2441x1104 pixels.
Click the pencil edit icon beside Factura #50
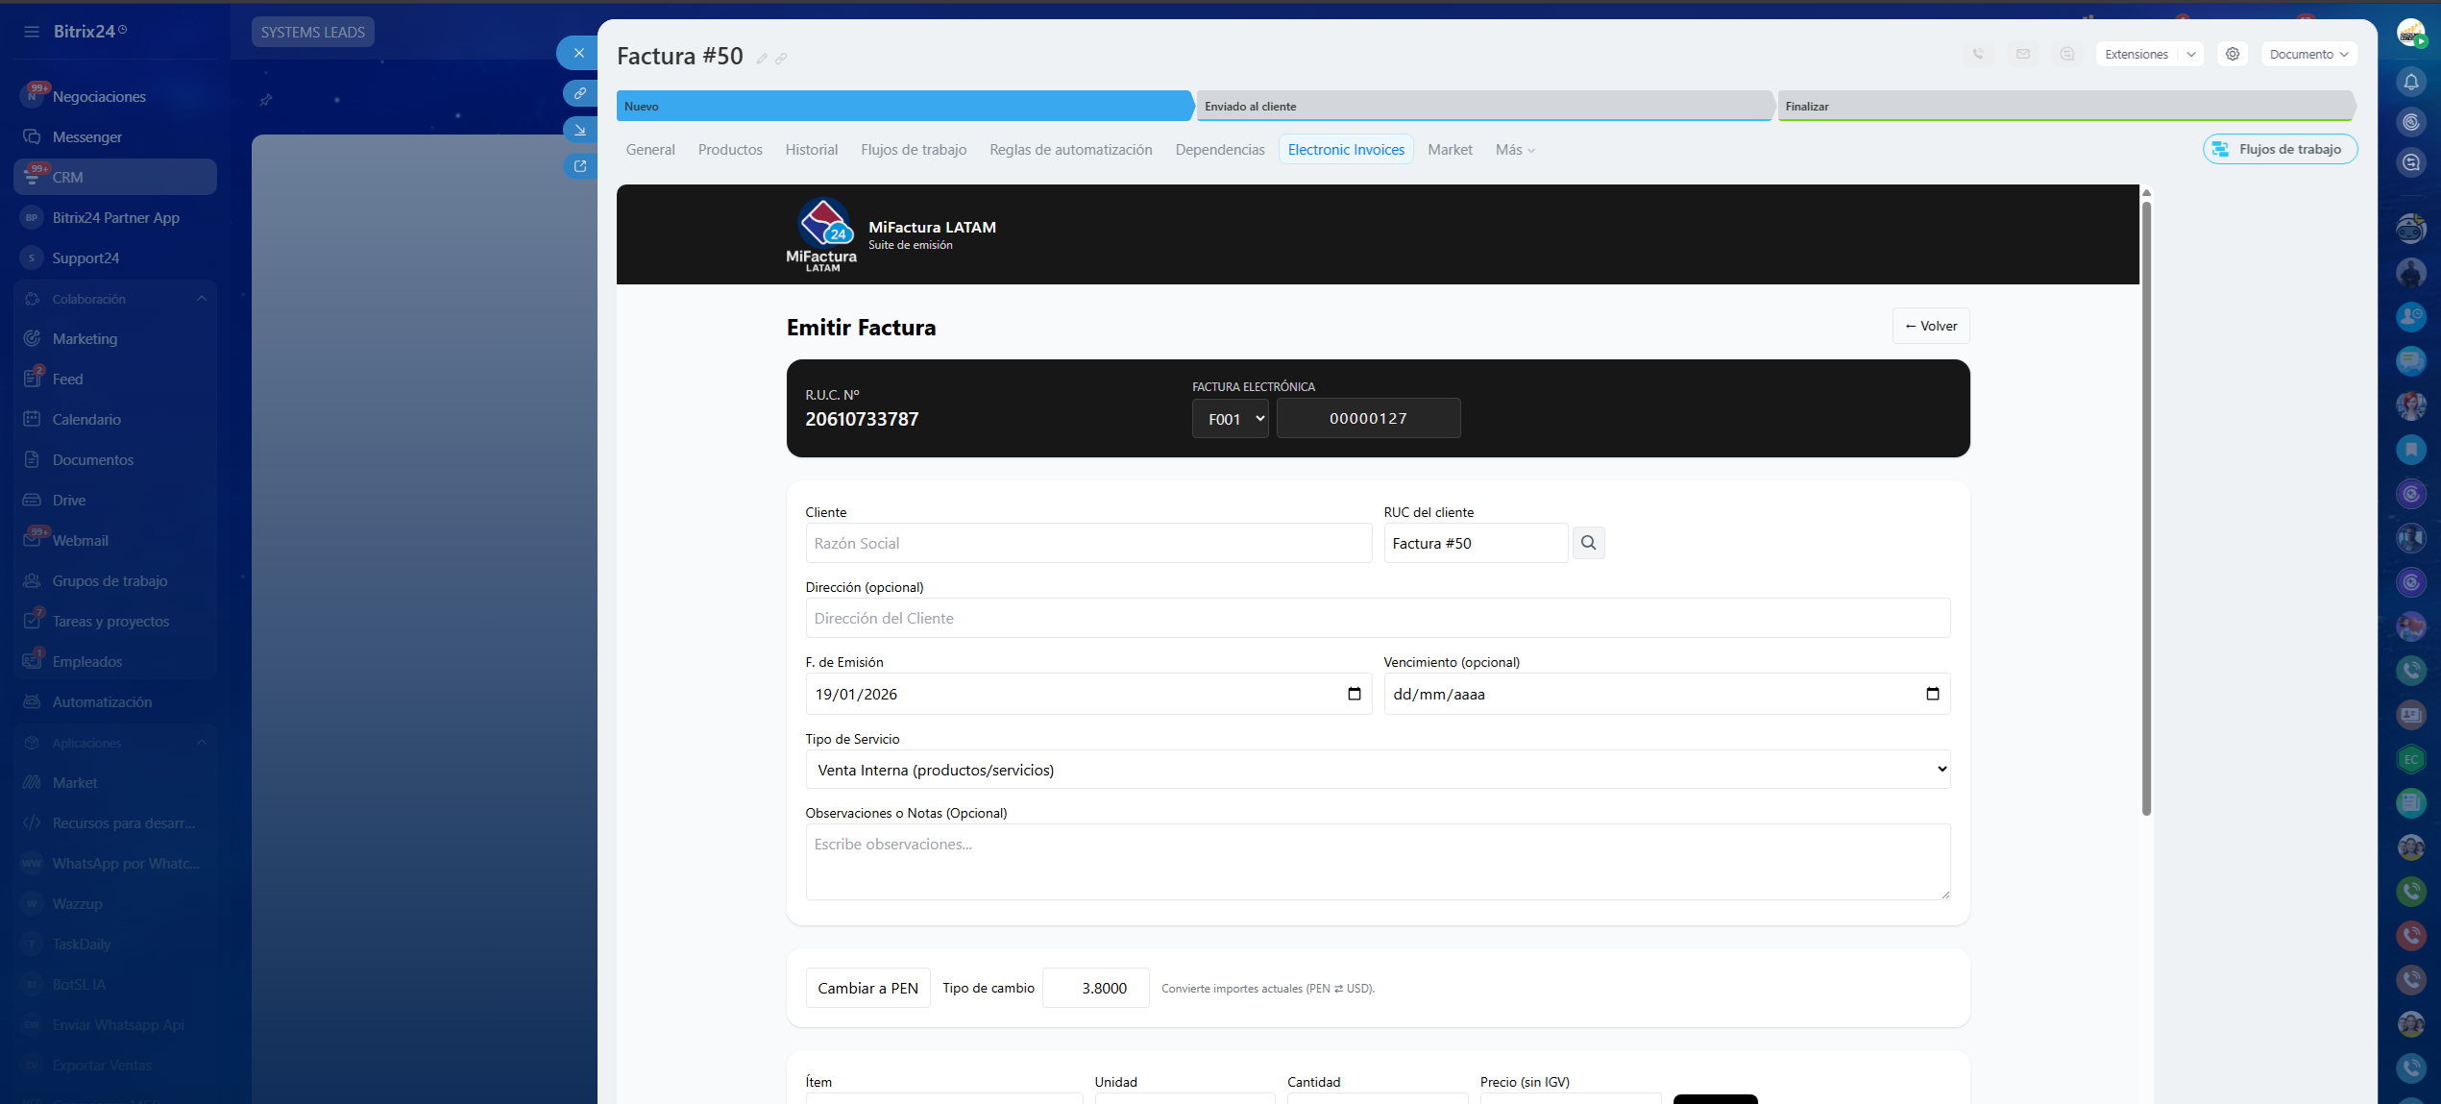762,59
